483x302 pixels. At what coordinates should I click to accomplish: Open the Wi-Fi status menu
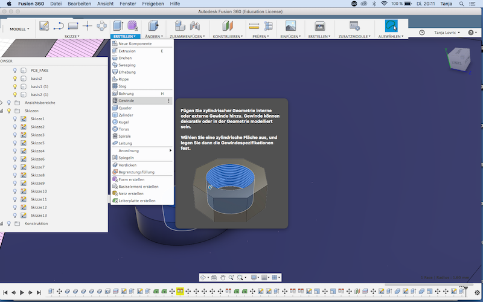(384, 4)
